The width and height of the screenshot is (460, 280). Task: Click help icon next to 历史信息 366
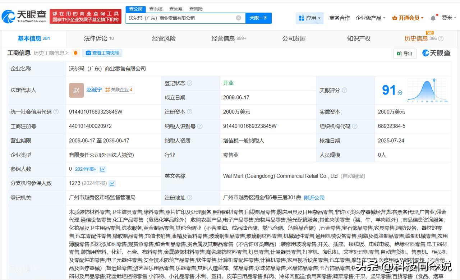441,39
